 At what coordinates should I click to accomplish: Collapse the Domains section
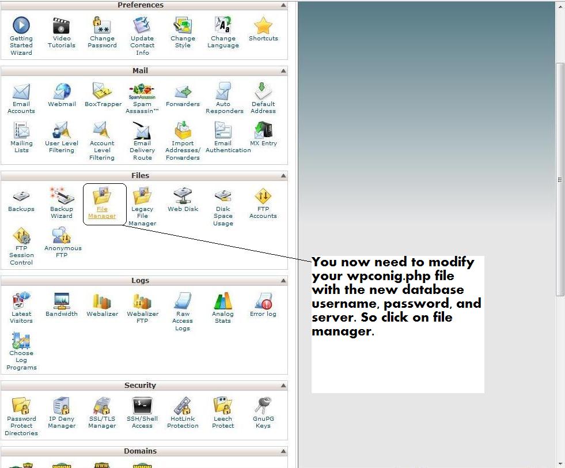click(283, 451)
